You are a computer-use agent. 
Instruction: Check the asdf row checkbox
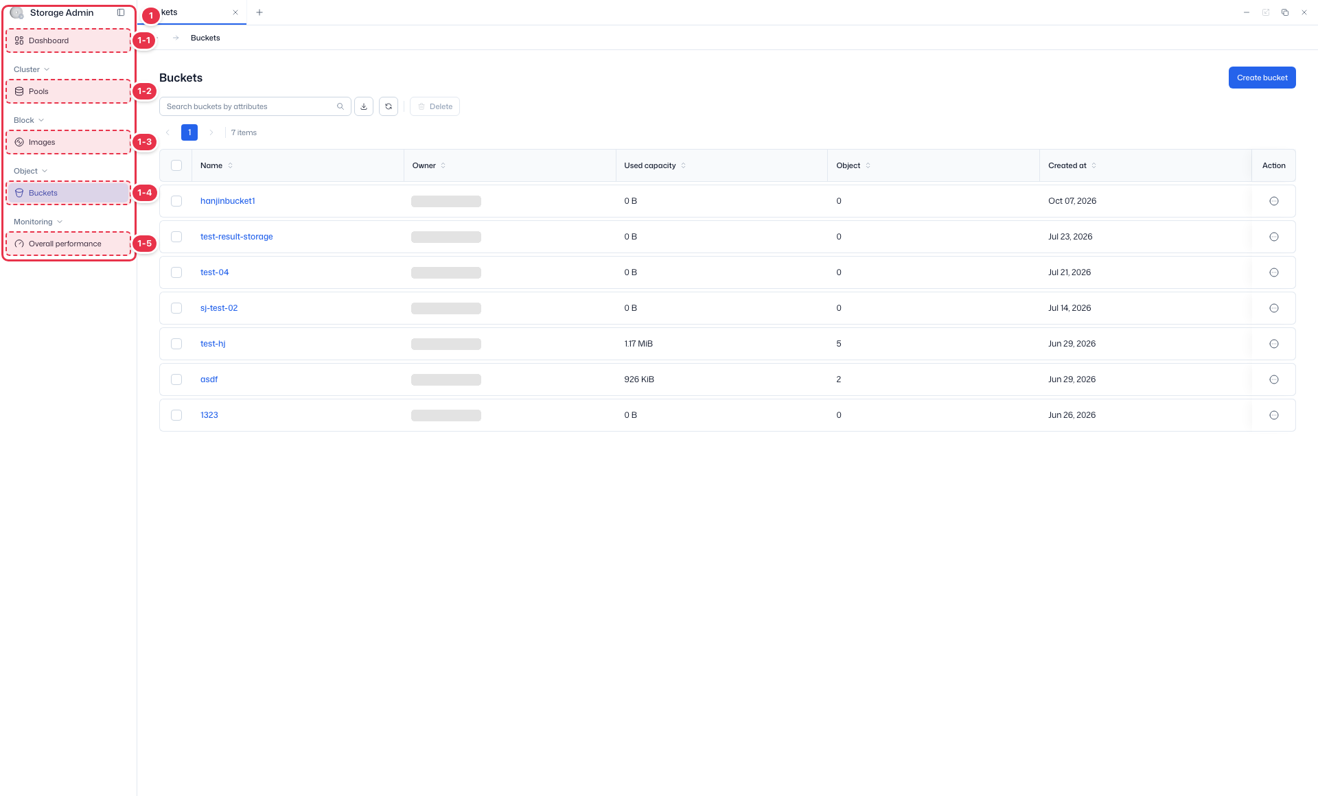coord(176,379)
